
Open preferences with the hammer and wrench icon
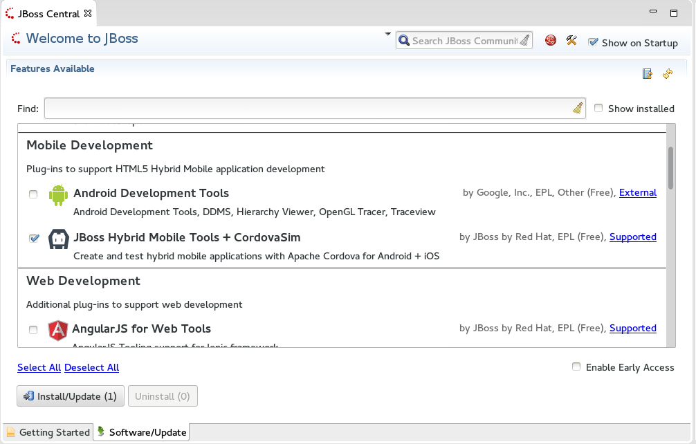571,40
